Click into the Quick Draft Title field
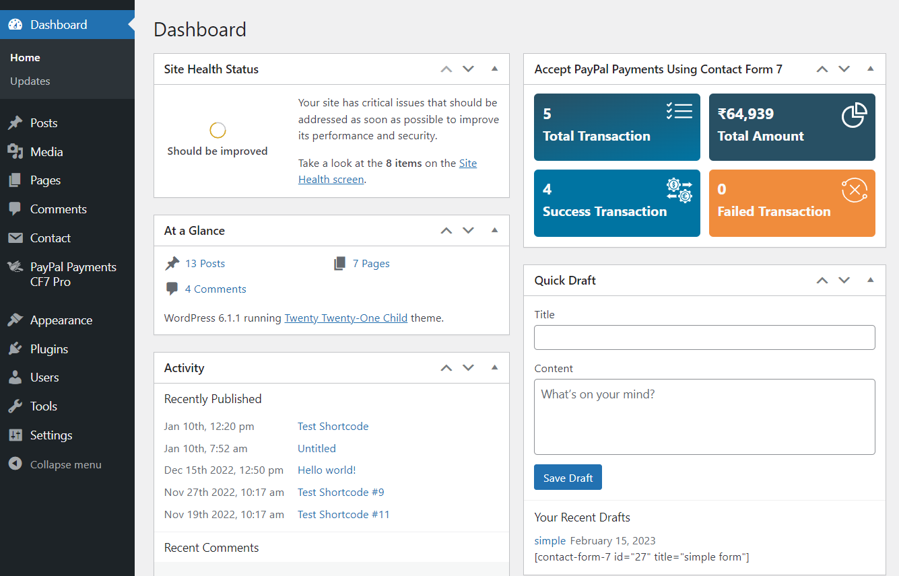The width and height of the screenshot is (899, 576). click(704, 337)
